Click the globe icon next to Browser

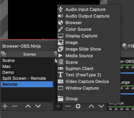pos(60,23)
